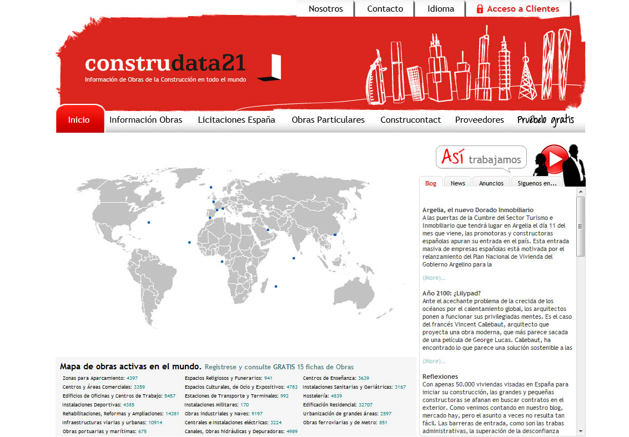Click Instalaciones Militares: 170
Viewport: 629px width, 437px height.
coord(217,404)
